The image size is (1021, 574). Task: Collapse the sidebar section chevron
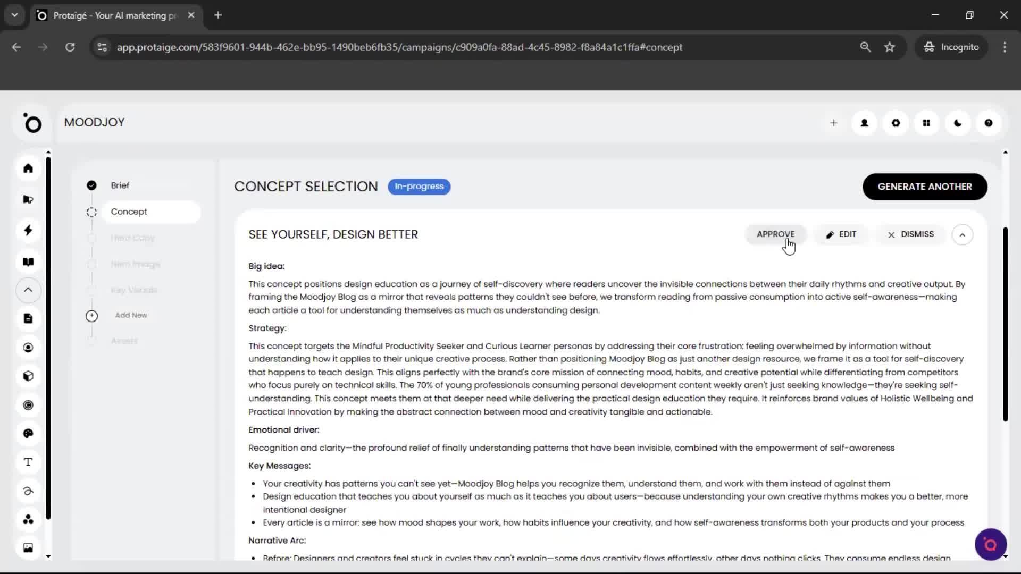point(28,290)
